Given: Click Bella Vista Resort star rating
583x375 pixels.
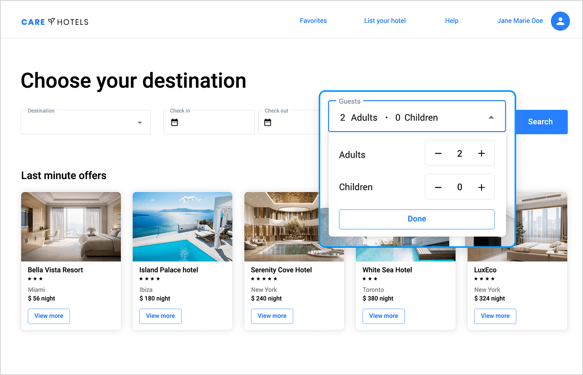Looking at the screenshot, I should (x=35, y=279).
